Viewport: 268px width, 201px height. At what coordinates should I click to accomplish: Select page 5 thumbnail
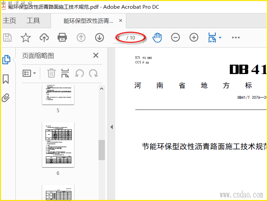click(x=58, y=94)
